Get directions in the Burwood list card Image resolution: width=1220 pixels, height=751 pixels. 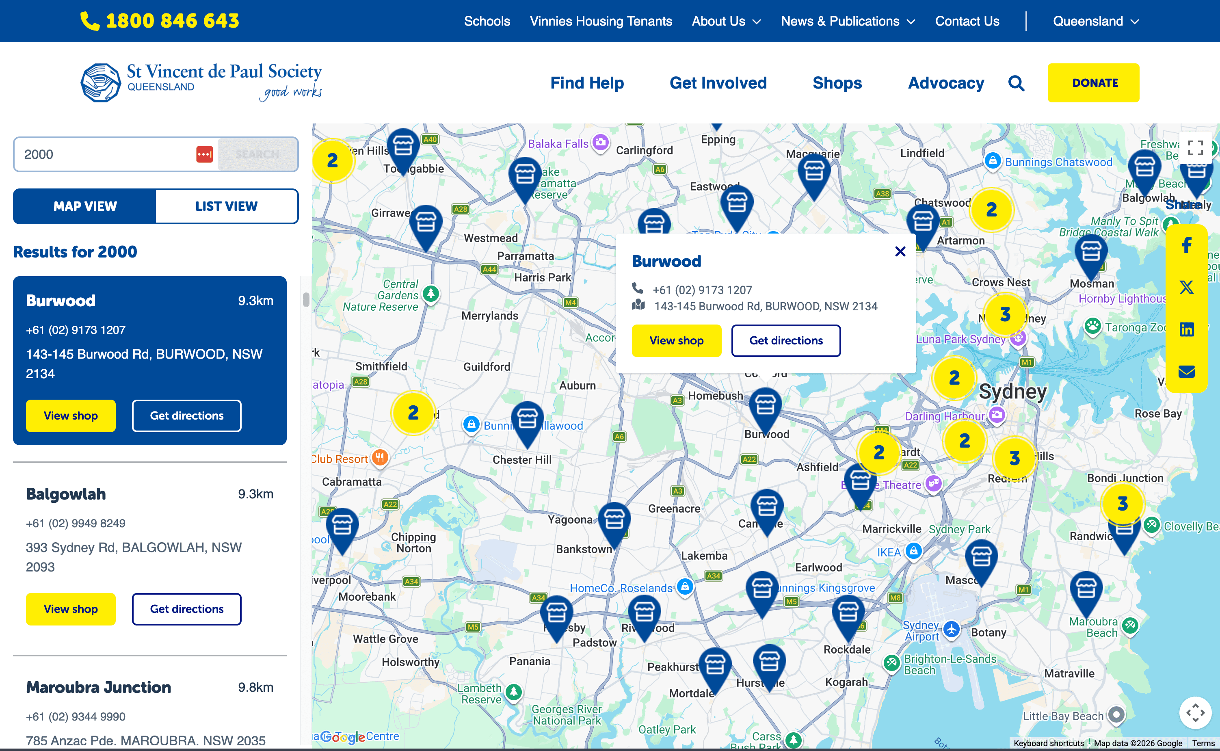tap(187, 416)
